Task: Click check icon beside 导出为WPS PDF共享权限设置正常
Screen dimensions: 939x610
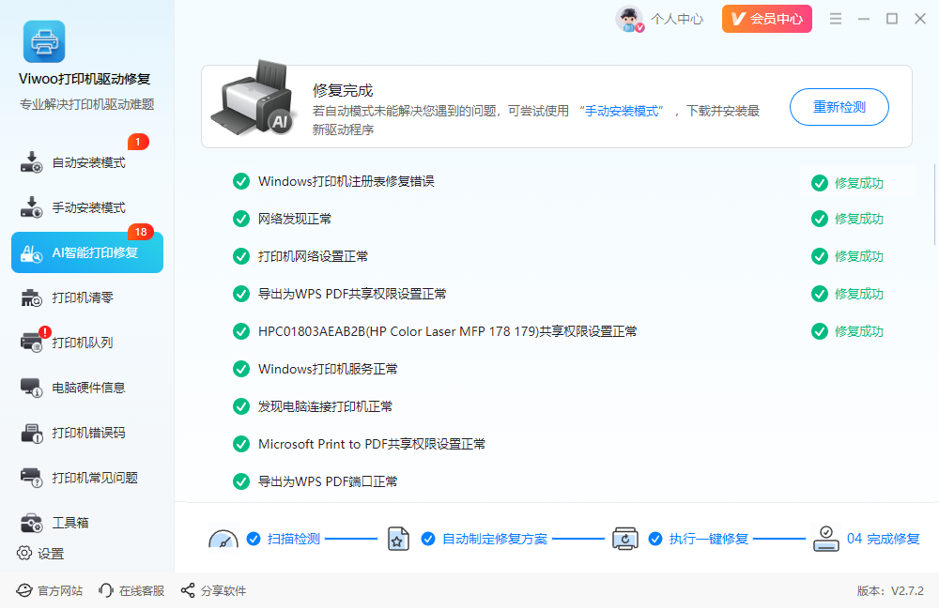Action: [x=241, y=294]
